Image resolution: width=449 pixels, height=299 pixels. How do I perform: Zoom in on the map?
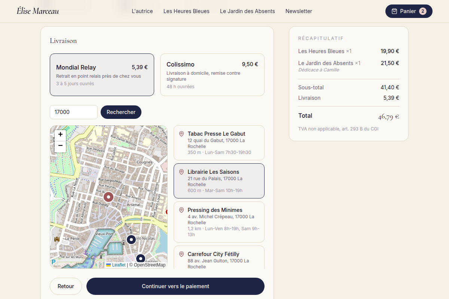click(60, 134)
